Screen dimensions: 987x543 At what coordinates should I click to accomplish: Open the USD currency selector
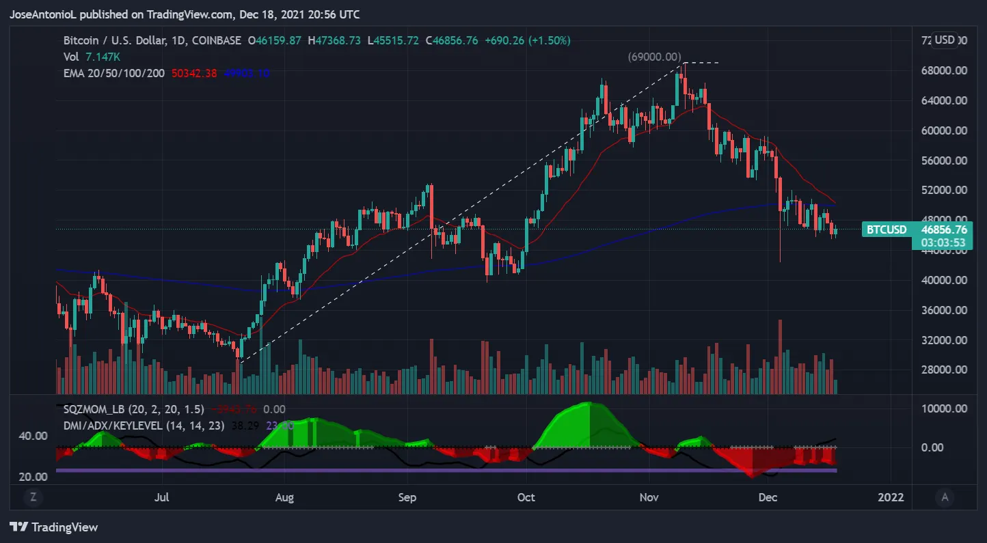click(x=944, y=40)
